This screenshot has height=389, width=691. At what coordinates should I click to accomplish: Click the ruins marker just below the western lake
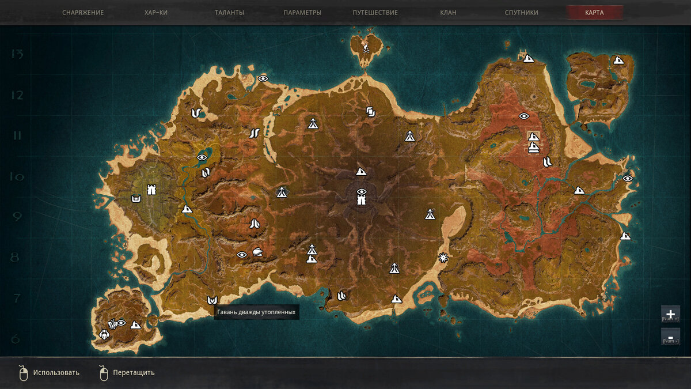click(x=206, y=172)
